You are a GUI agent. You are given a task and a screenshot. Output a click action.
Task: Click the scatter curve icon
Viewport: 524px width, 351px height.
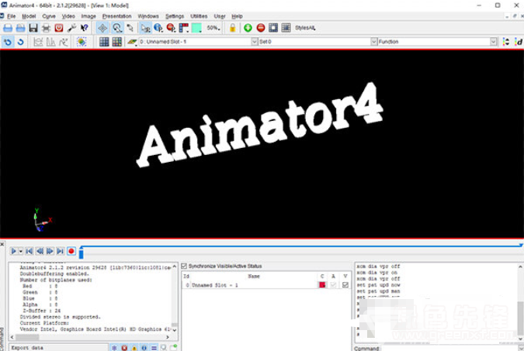(63, 42)
